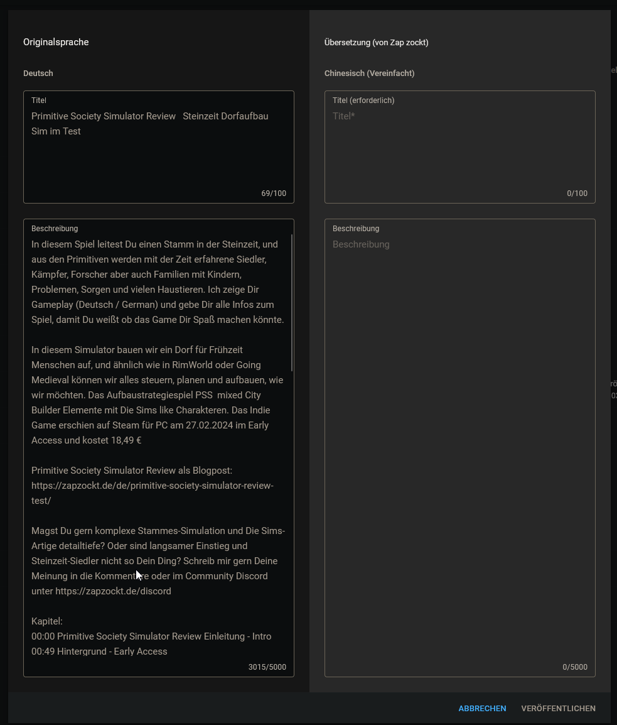Publish the translation via VERÖFFENTLICHEN

(x=558, y=708)
